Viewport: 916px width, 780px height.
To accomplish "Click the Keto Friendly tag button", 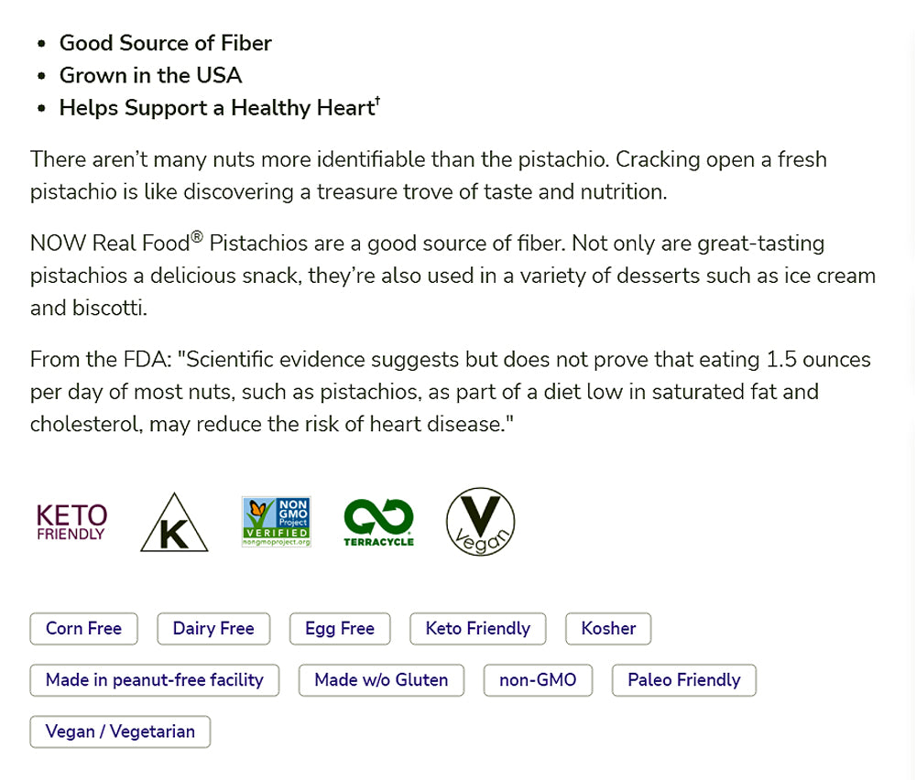I will (478, 629).
